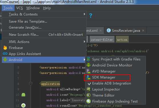Screen dimensions: 159x108
Task: Click the App Links Assistant link icon
Action: (5, 54)
